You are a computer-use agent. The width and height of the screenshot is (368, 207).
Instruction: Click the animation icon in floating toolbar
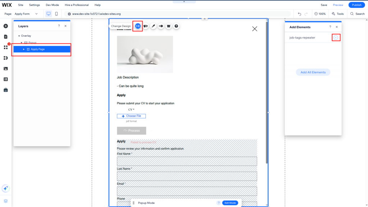point(161,26)
